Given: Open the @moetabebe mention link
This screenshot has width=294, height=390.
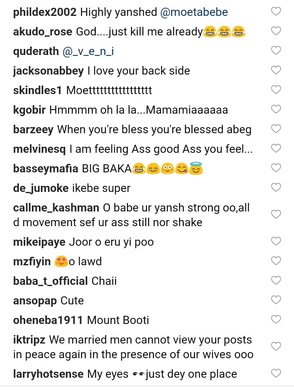Looking at the screenshot, I should (194, 12).
